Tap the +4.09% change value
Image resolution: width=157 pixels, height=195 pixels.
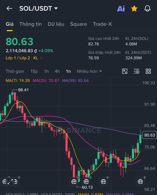pos(46,51)
